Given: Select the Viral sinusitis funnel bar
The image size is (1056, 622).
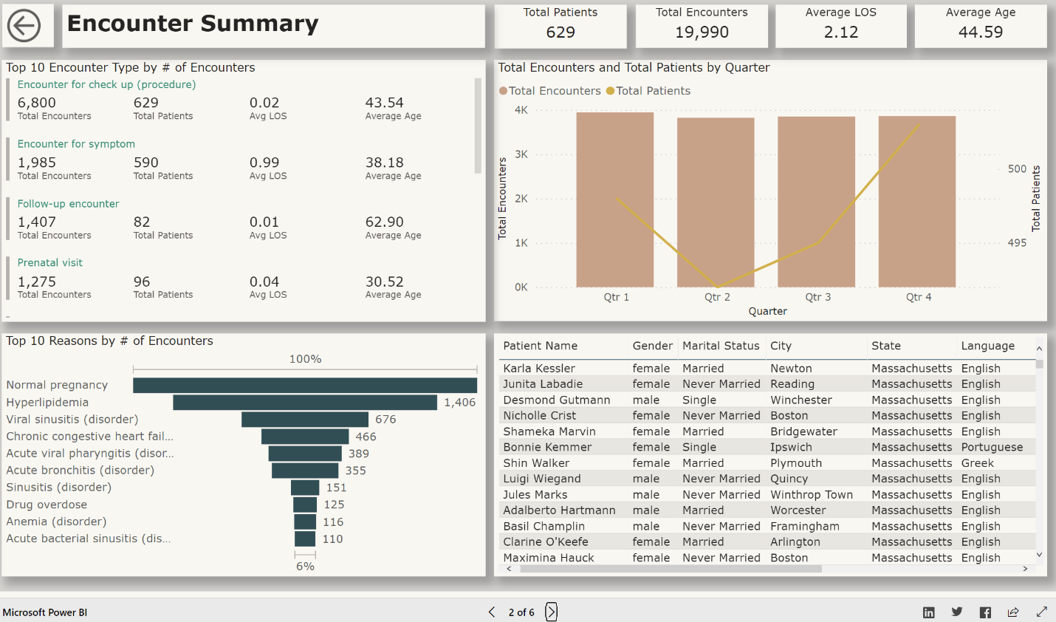Looking at the screenshot, I should (x=305, y=419).
